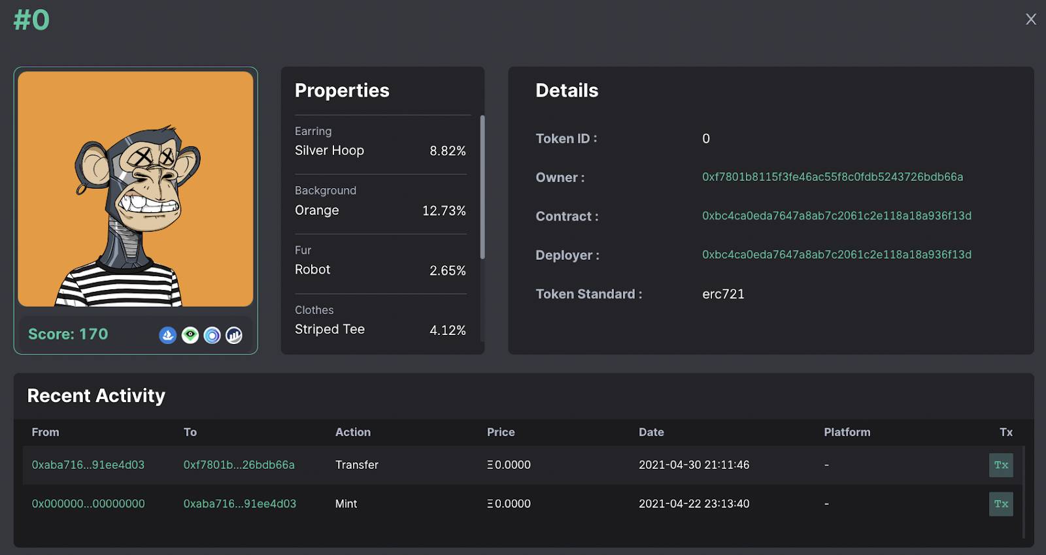The image size is (1046, 555).
Task: Open the Contract address link
Action: (837, 215)
